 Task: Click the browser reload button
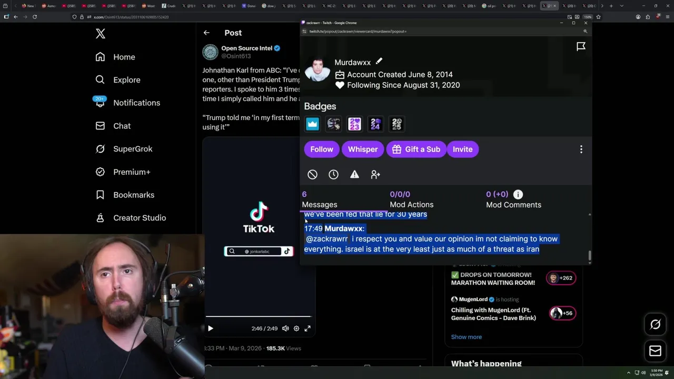35,17
